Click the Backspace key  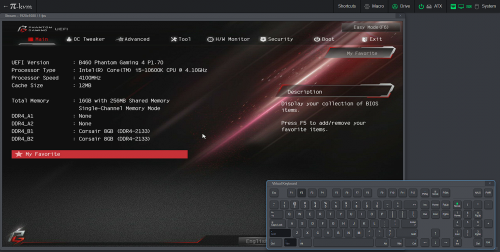click(410, 205)
